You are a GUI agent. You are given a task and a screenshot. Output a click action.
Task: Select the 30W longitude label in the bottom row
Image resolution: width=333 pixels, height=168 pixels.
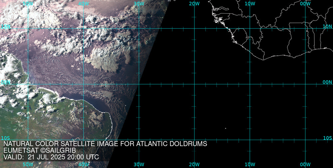click(139, 164)
